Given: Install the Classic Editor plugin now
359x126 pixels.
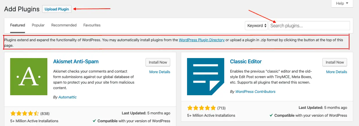Looking at the screenshot, I should (335, 62).
